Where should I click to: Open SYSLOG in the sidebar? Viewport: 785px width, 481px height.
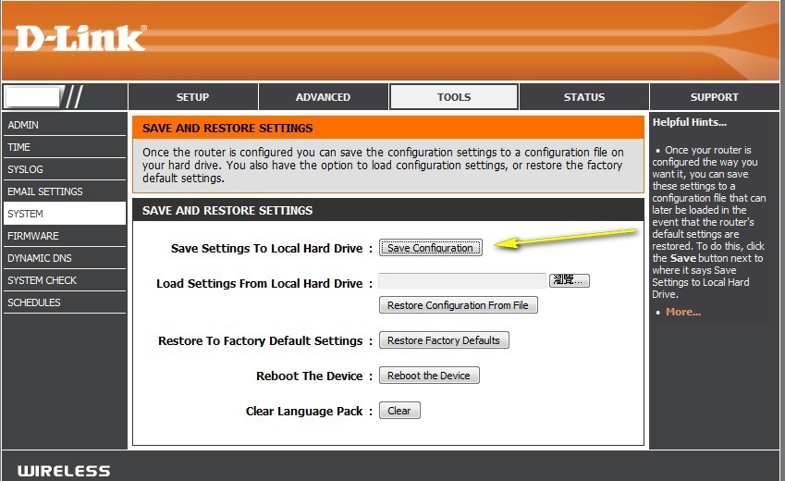[65, 169]
